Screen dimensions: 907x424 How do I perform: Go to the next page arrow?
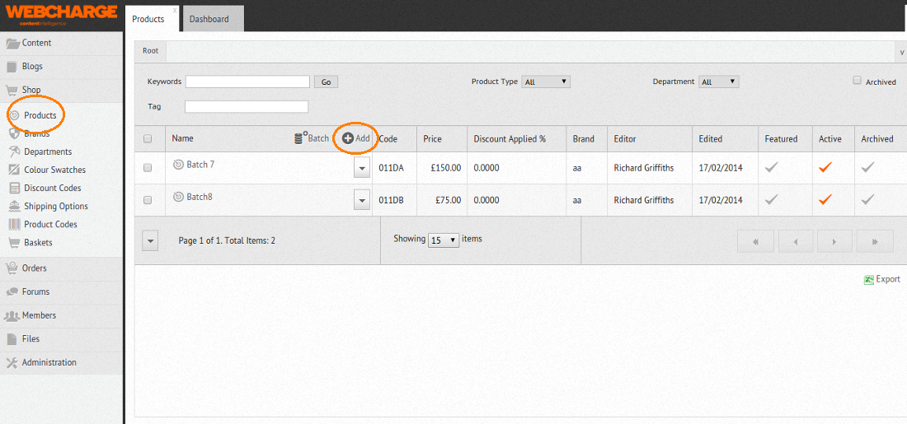pos(834,241)
